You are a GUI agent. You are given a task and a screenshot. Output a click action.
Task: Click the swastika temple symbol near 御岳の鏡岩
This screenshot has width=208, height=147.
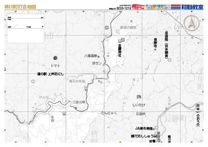coord(107,28)
